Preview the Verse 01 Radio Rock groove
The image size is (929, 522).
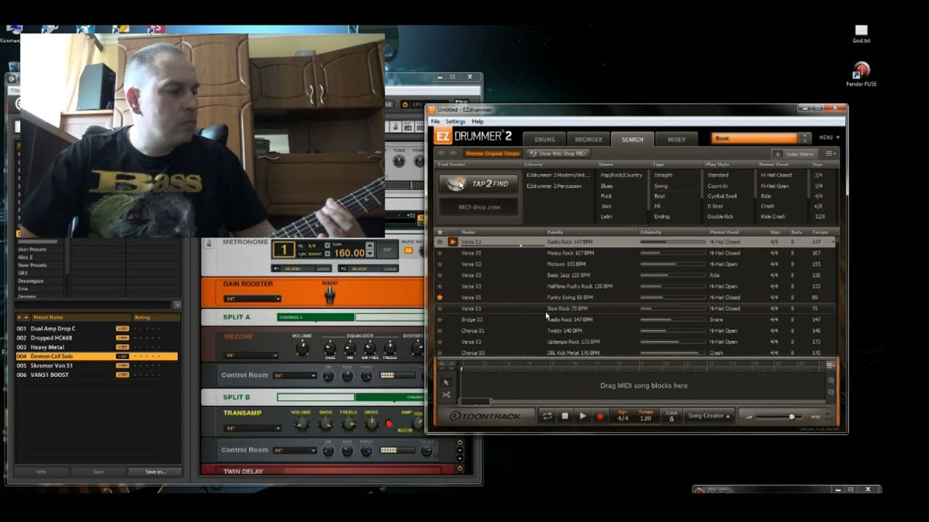coord(453,242)
